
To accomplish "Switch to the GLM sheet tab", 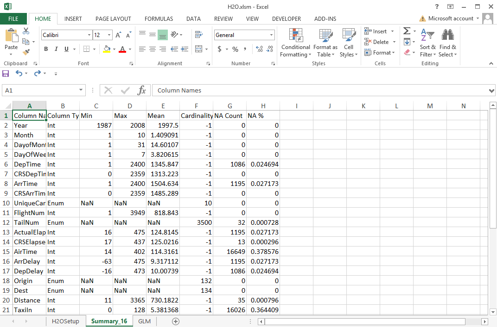I will pos(144,321).
